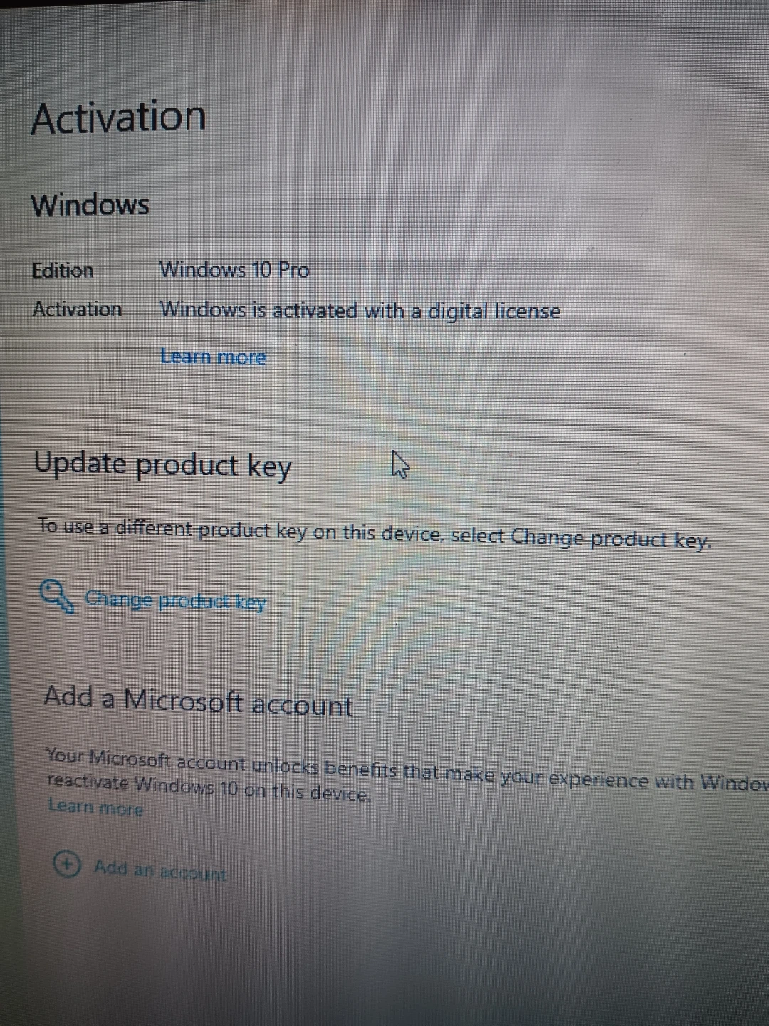The height and width of the screenshot is (1026, 769).
Task: Select the small Activation field label
Action: 78,309
